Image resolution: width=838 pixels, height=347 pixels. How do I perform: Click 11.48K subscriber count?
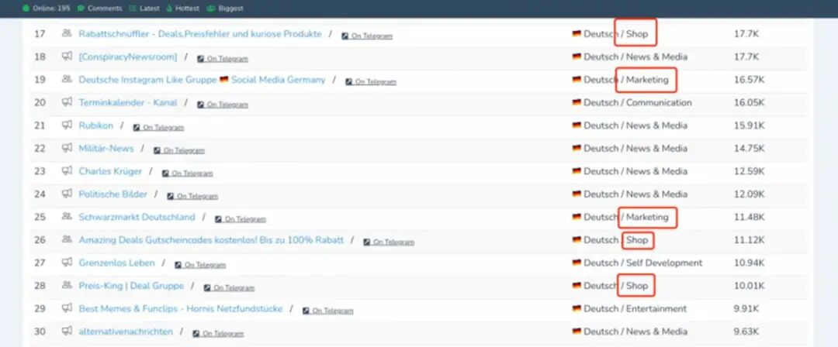click(750, 218)
